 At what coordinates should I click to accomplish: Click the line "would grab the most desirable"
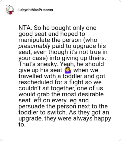pyautogui.click(x=61, y=94)
